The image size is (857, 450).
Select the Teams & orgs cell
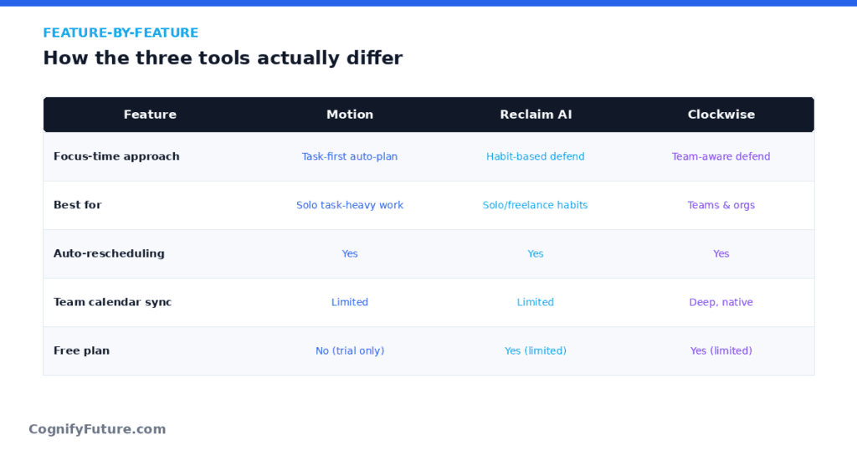pos(721,205)
